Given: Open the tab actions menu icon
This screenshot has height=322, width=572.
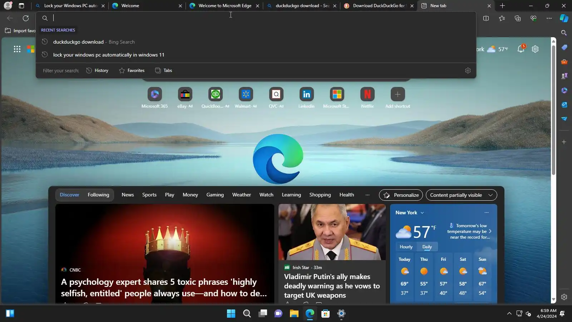Looking at the screenshot, I should [21, 6].
